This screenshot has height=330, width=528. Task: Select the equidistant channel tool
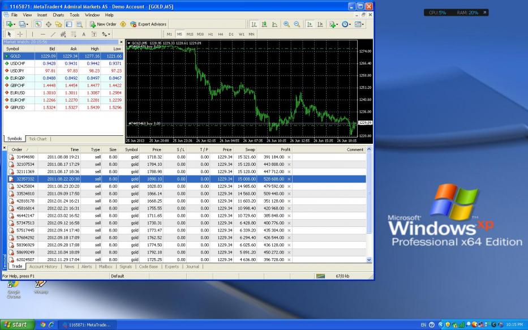[x=63, y=35]
